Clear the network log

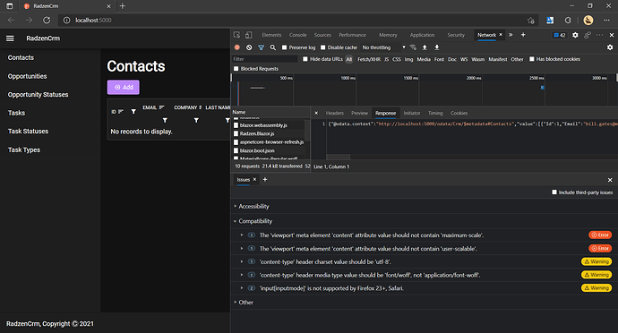pos(249,47)
